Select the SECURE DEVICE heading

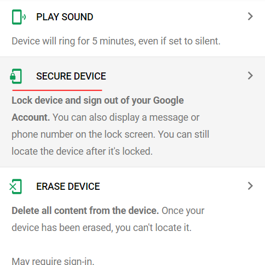point(71,76)
